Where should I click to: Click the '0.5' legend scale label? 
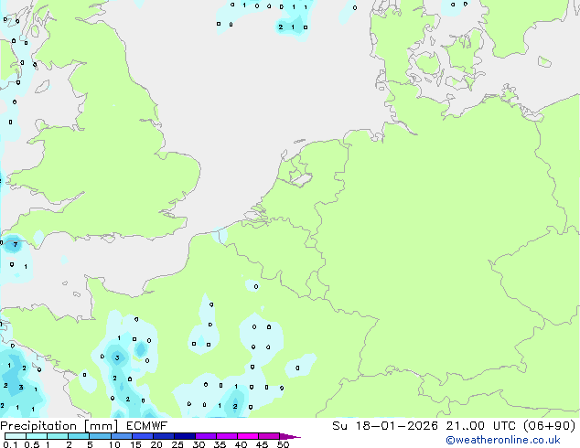[x=32, y=444]
